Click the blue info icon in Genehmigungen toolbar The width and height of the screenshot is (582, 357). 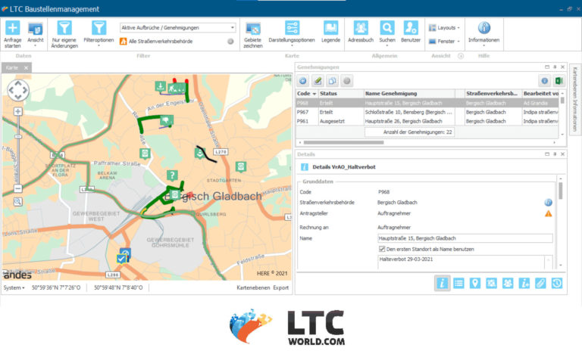point(545,81)
